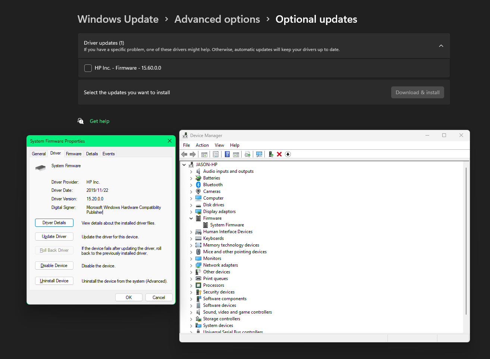This screenshot has width=490, height=359.
Task: Tick the HP Inc. Firmware 15.60.0.0 checkbox
Action: (88, 68)
